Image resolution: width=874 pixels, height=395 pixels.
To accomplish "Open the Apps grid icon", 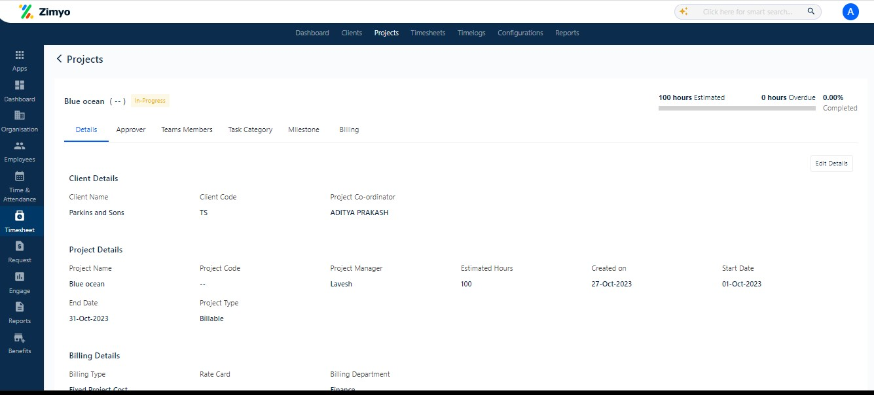I will tap(20, 56).
